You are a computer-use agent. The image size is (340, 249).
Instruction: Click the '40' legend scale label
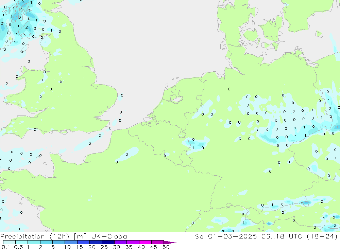click(141, 247)
